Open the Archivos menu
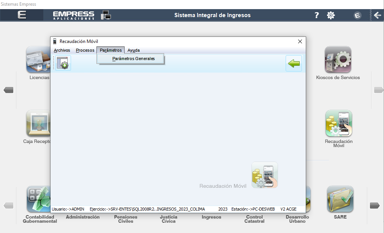The height and width of the screenshot is (233, 384). click(62, 50)
